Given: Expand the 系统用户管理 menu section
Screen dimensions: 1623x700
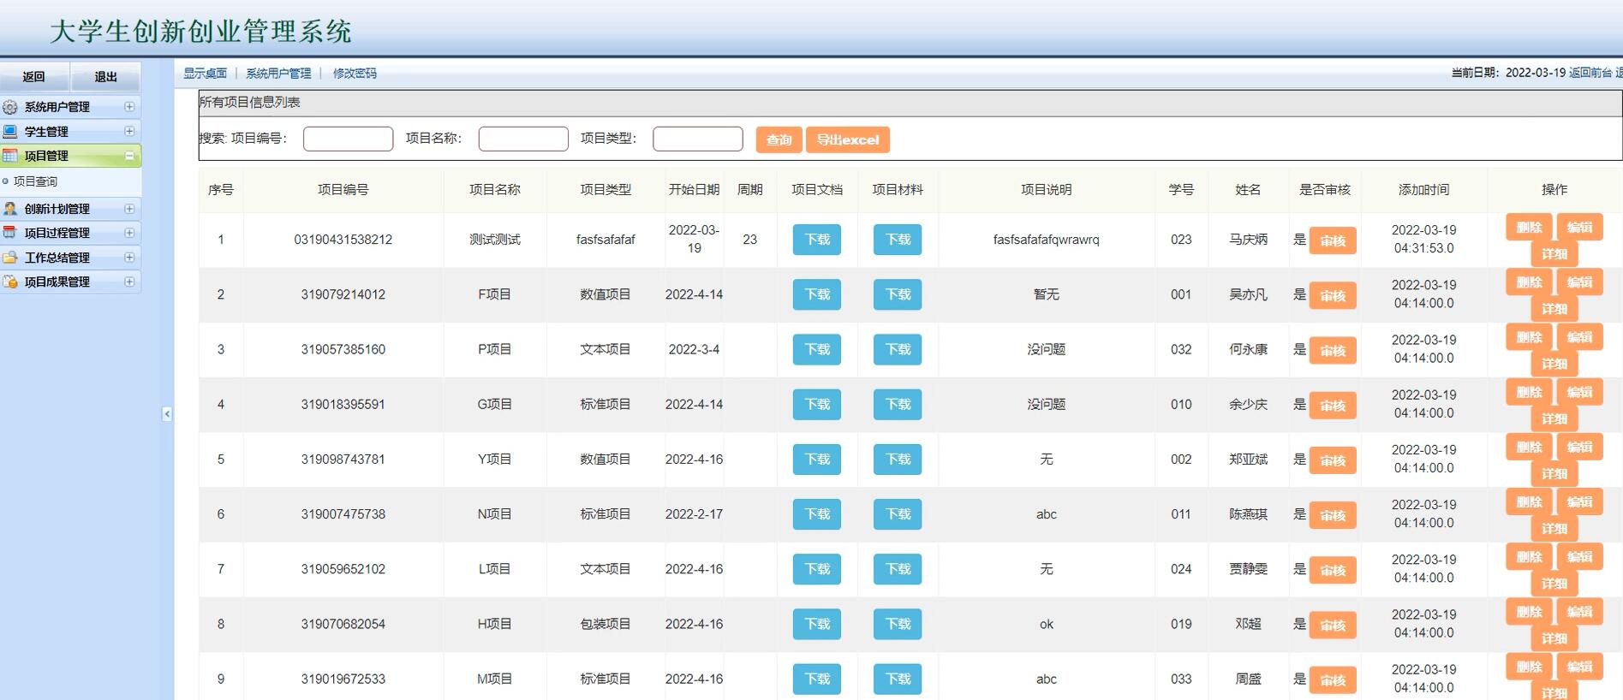Looking at the screenshot, I should [129, 107].
